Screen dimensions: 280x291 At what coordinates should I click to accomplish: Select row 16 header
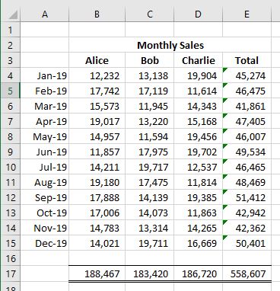(10, 258)
